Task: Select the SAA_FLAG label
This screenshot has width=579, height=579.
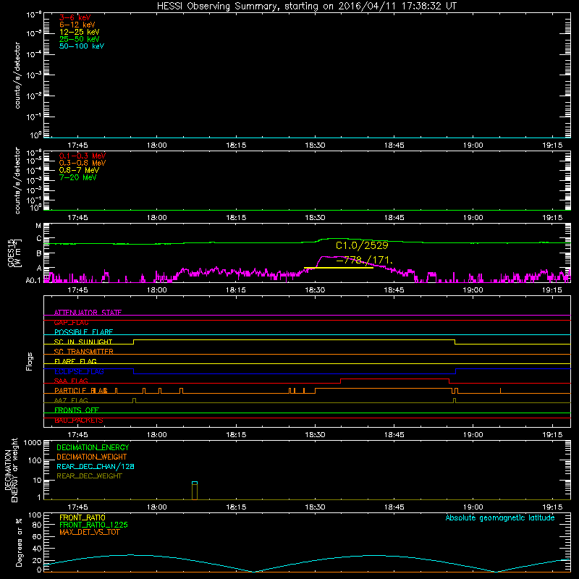Action: [71, 381]
